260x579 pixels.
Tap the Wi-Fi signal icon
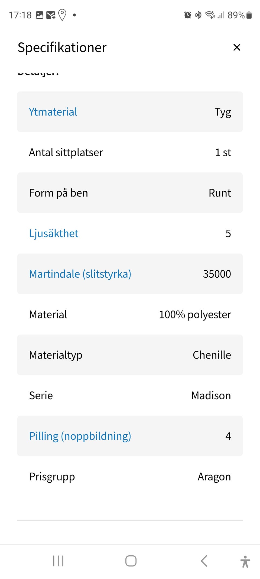[210, 15]
